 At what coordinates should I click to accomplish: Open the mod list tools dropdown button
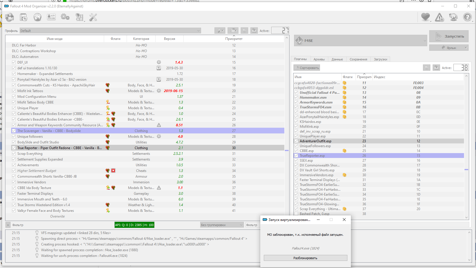220,31
